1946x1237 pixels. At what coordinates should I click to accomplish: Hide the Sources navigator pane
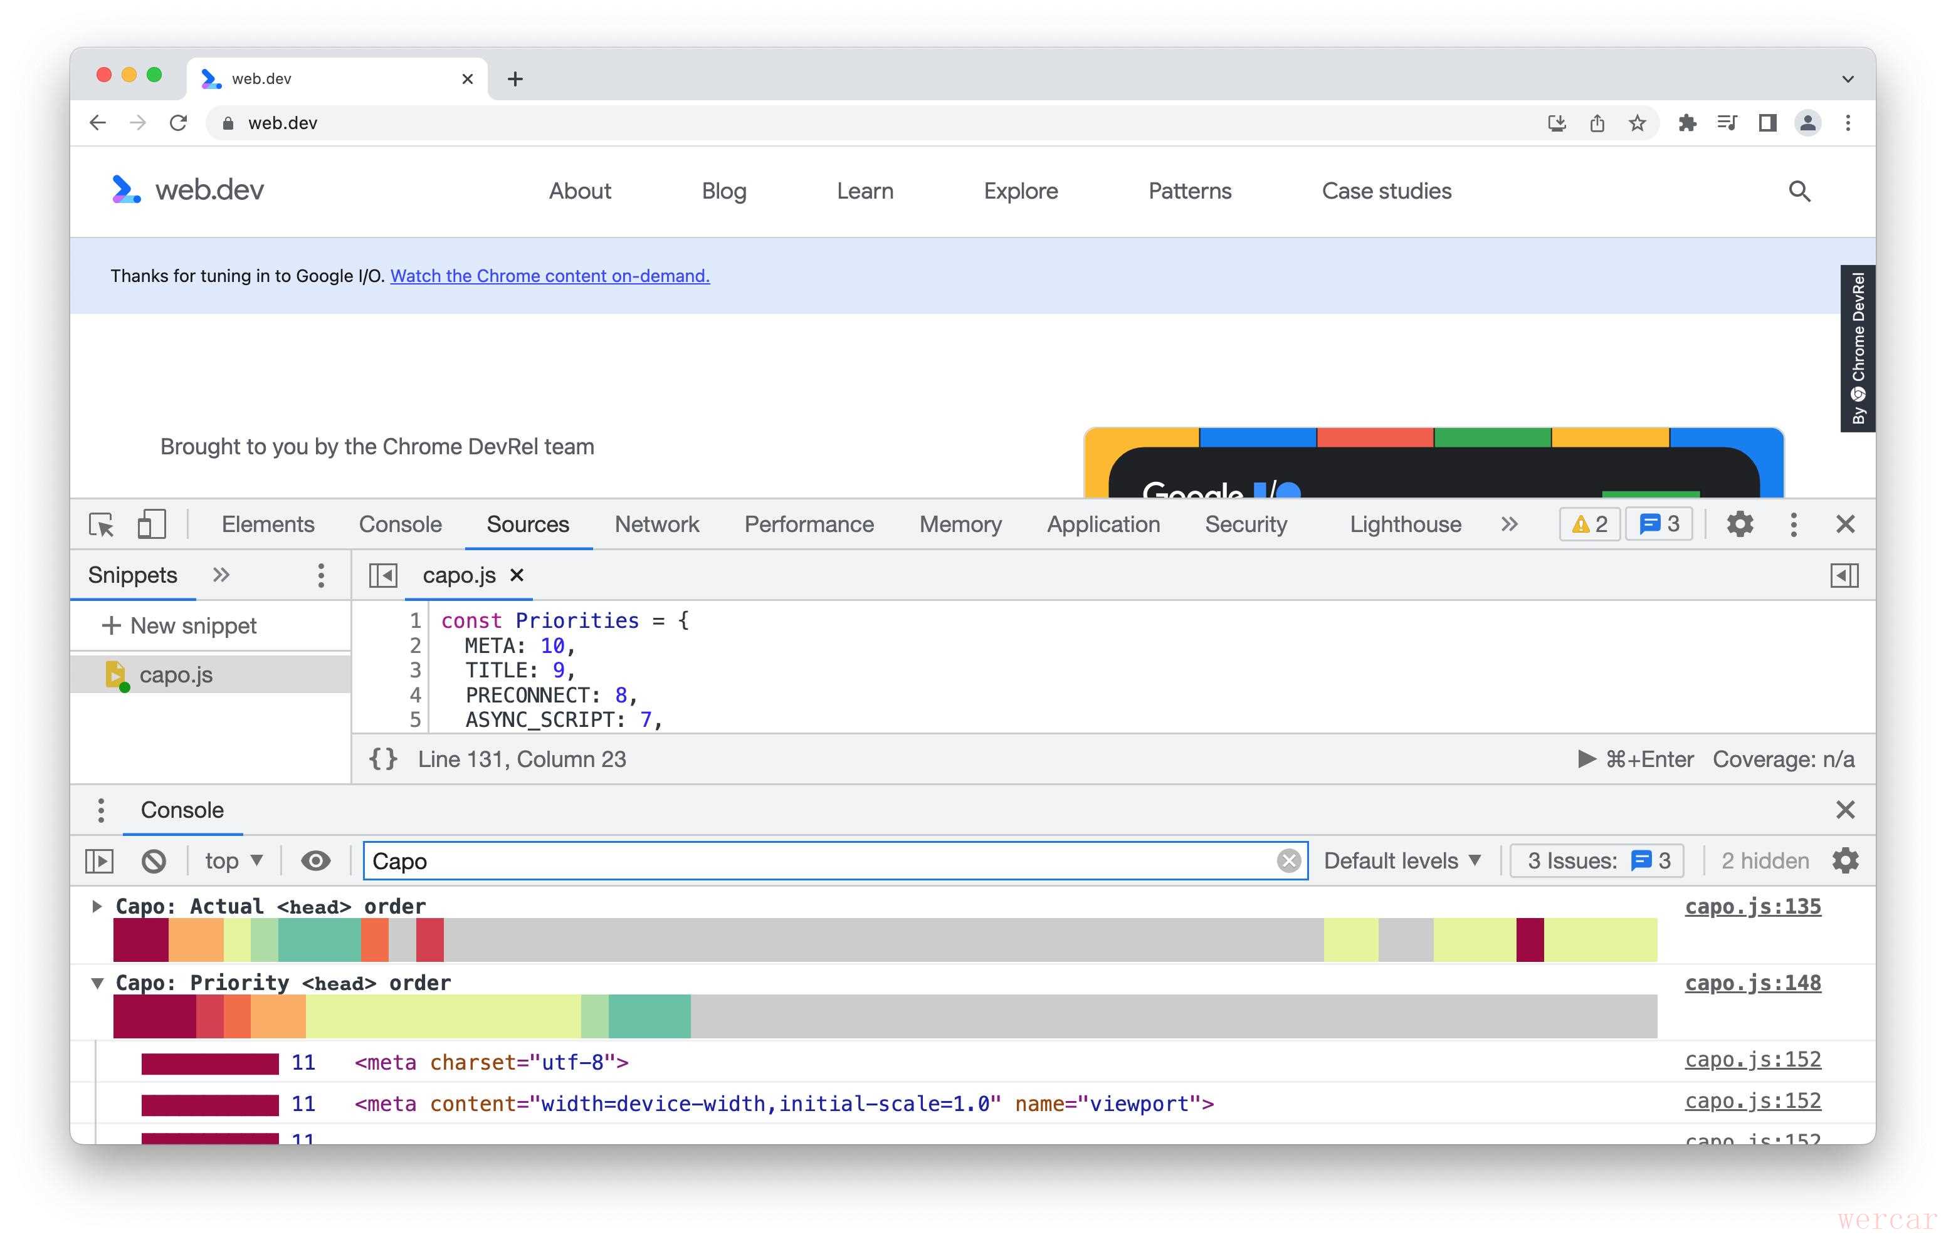(x=383, y=575)
